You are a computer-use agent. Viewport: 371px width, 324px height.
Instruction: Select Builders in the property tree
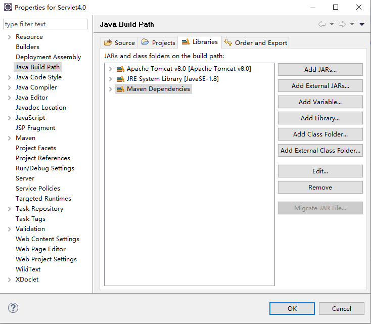click(x=27, y=47)
